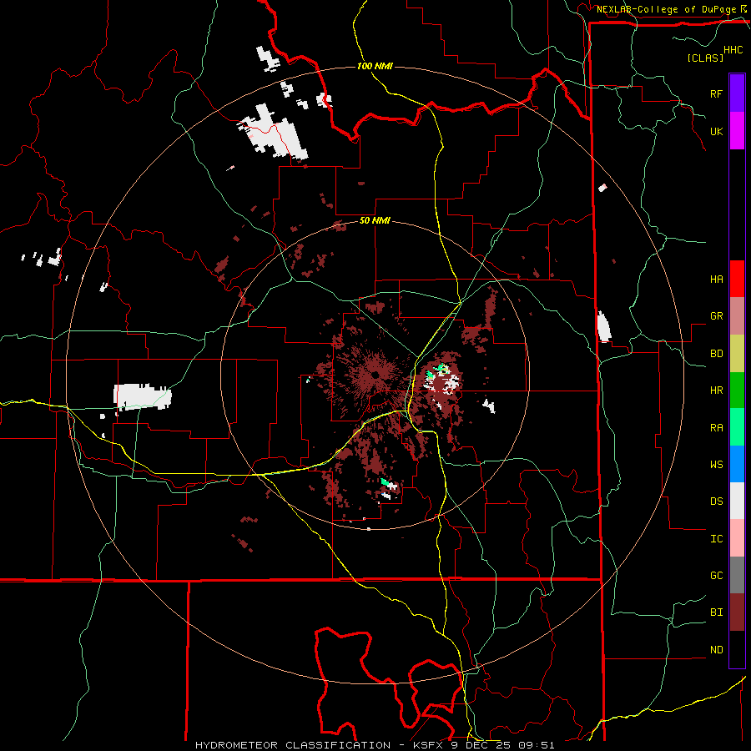Image resolution: width=751 pixels, height=751 pixels.
Task: Click the DS legend label
Action: (x=716, y=502)
